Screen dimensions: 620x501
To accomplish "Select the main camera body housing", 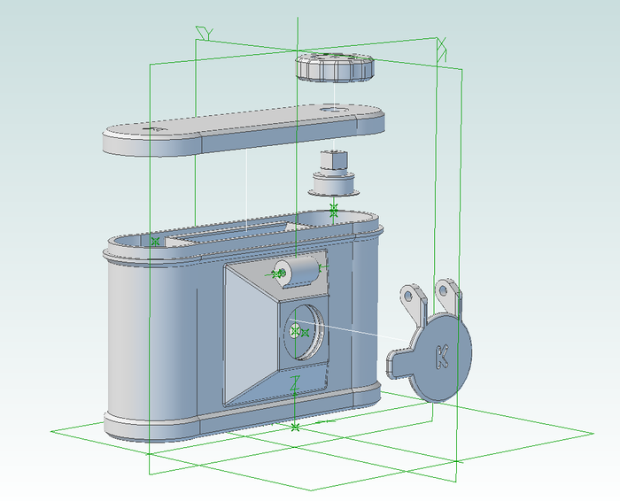I will 243,326.
